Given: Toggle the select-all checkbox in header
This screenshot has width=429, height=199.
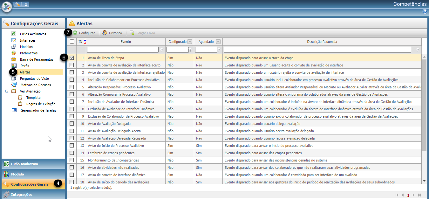Looking at the screenshot, I should click(72, 42).
